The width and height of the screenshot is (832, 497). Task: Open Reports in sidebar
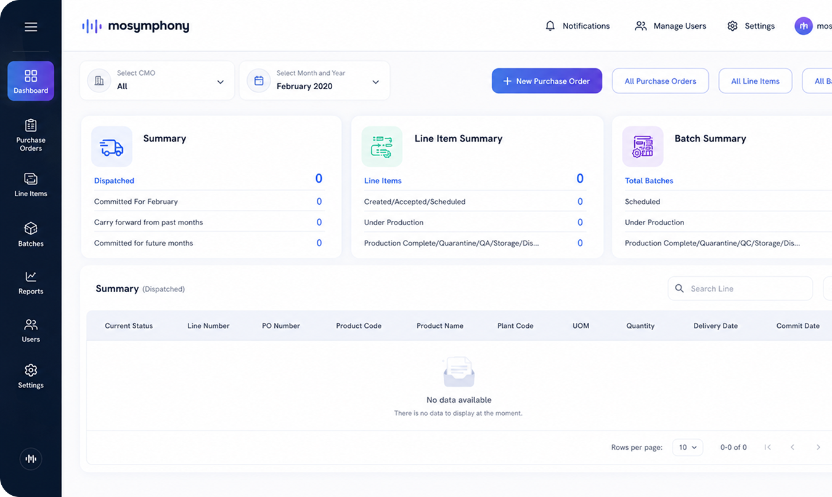31,282
